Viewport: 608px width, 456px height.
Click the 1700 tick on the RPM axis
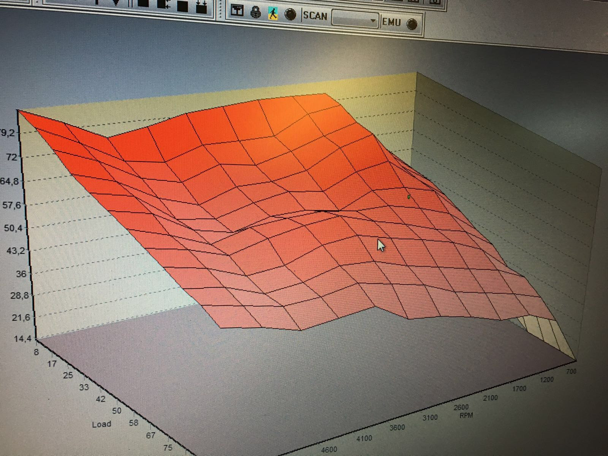click(519, 389)
